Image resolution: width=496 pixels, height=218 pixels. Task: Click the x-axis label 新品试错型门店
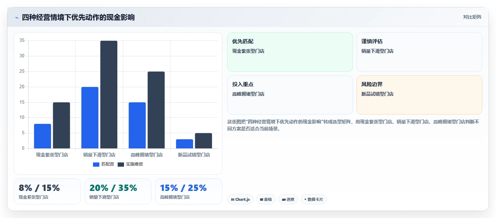tap(194, 155)
